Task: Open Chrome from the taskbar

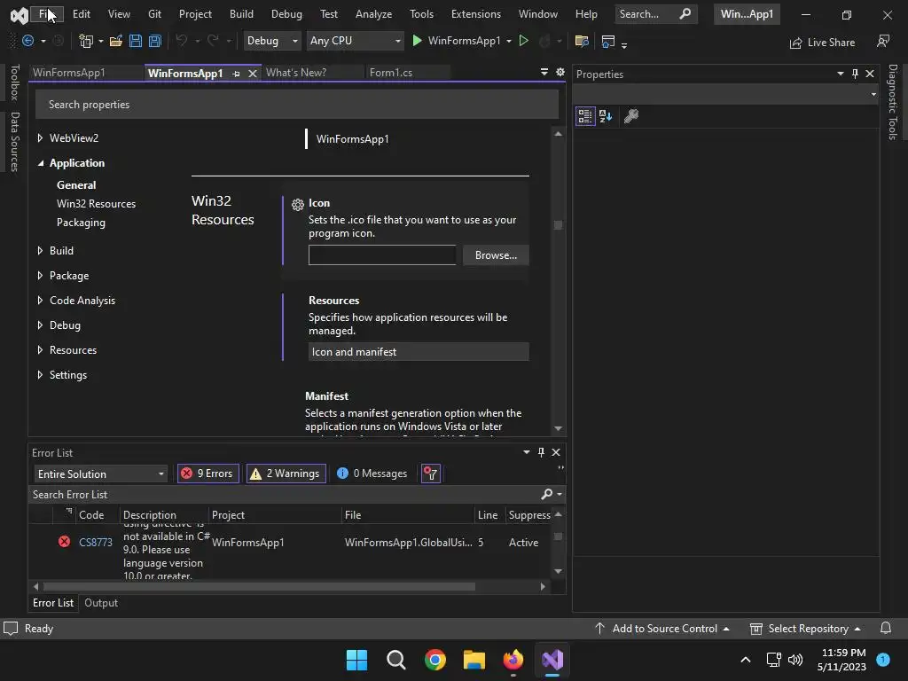Action: [434, 660]
